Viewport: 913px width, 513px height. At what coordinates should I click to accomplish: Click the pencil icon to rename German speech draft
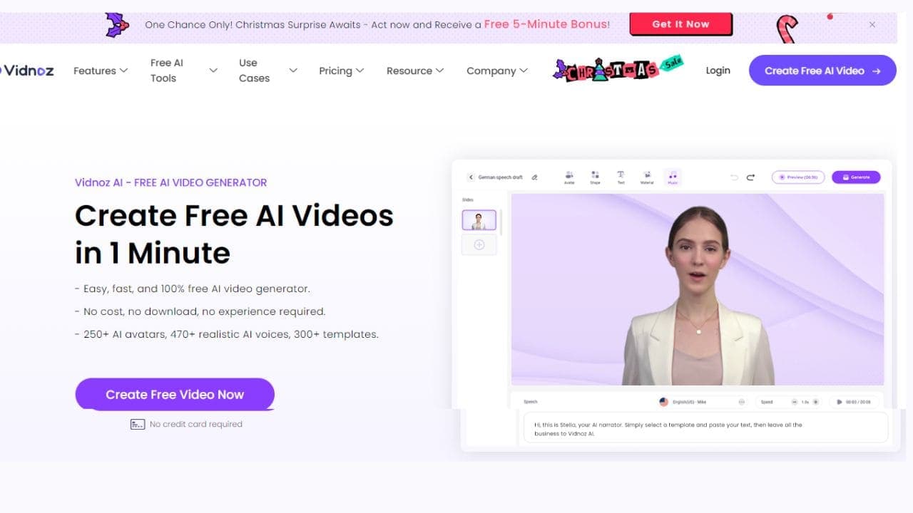pos(534,176)
